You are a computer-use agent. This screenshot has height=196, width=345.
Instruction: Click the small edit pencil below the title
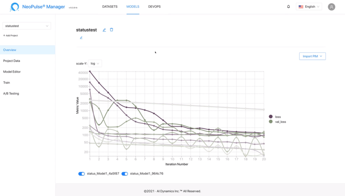point(81,38)
